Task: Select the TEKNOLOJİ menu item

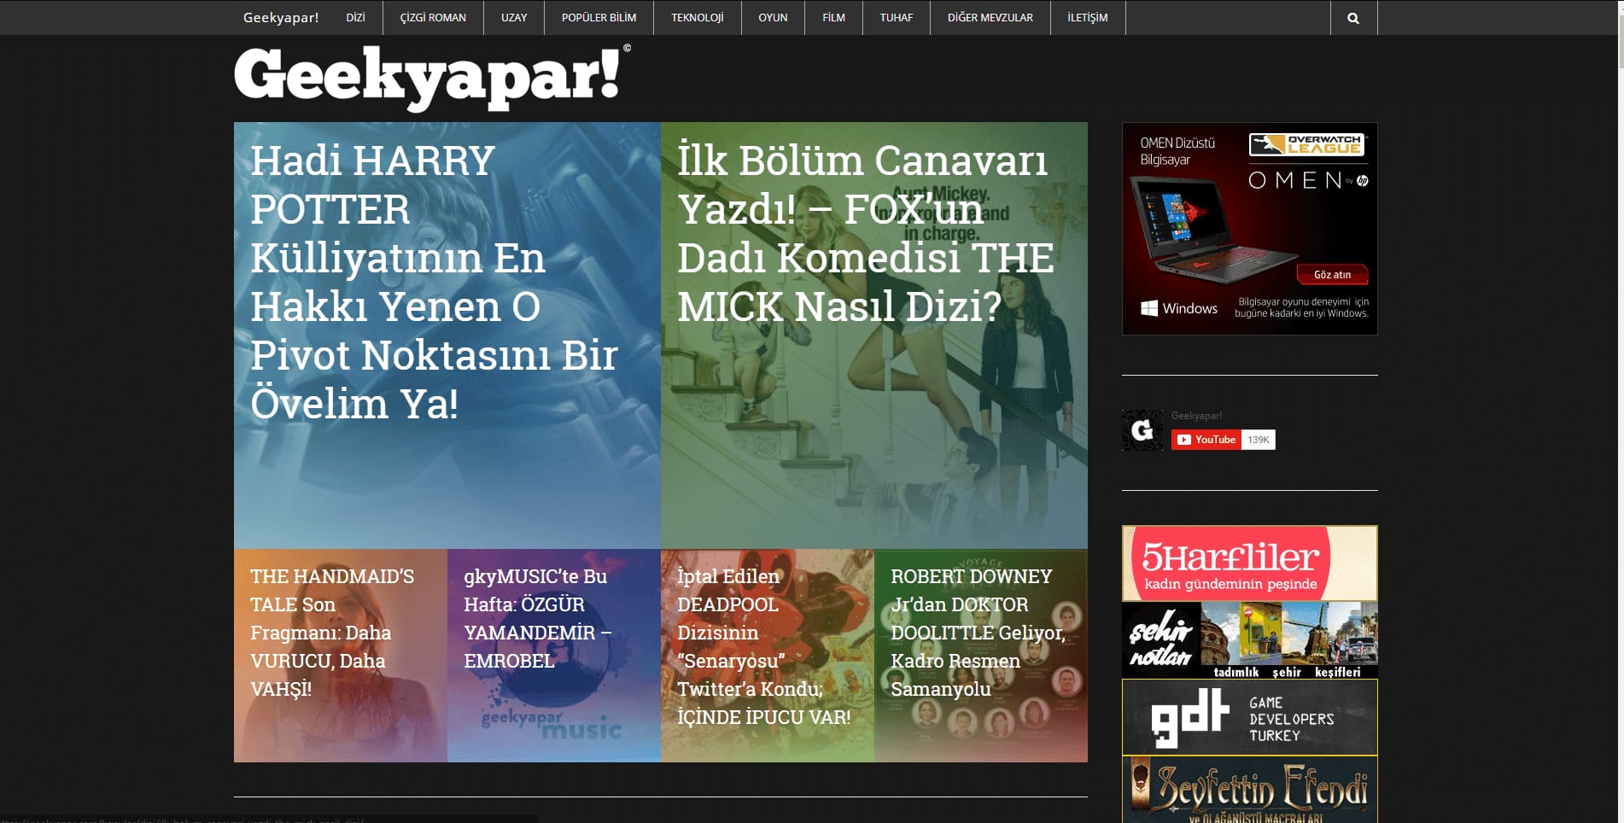Action: pyautogui.click(x=697, y=18)
